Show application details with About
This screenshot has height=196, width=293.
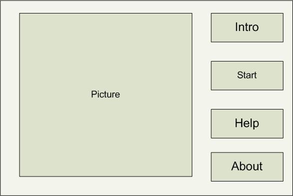247,167
